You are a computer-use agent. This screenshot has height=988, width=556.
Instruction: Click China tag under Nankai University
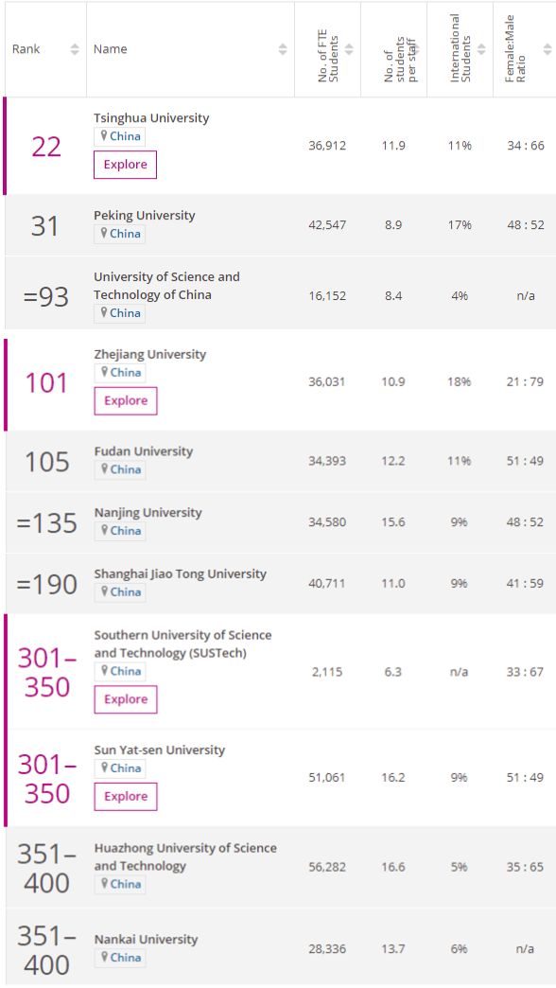(120, 957)
